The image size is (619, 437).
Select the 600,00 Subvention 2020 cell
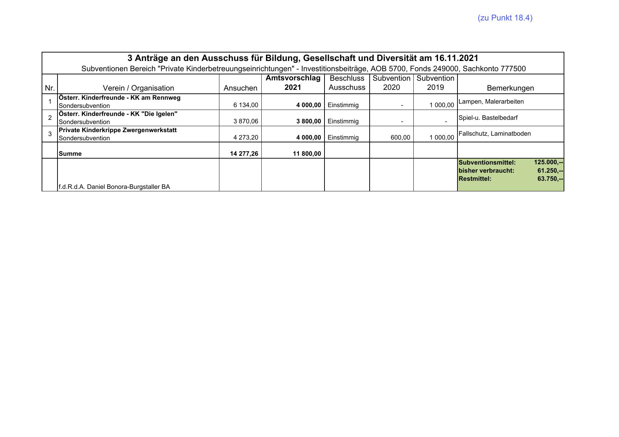400,137
